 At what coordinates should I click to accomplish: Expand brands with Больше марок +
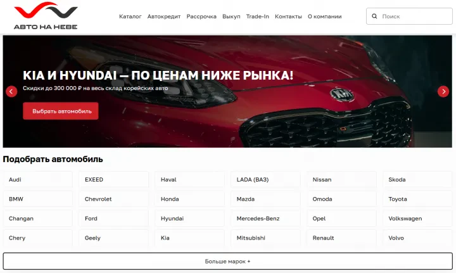[228, 261]
